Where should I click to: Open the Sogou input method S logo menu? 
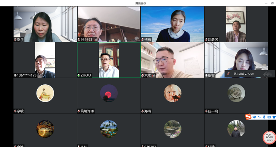tap(248, 117)
